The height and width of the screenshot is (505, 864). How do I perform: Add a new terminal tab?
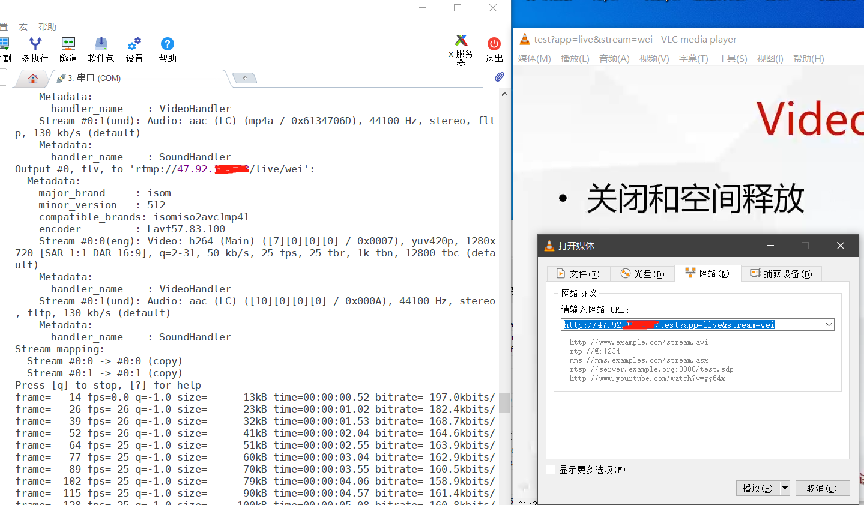point(245,78)
